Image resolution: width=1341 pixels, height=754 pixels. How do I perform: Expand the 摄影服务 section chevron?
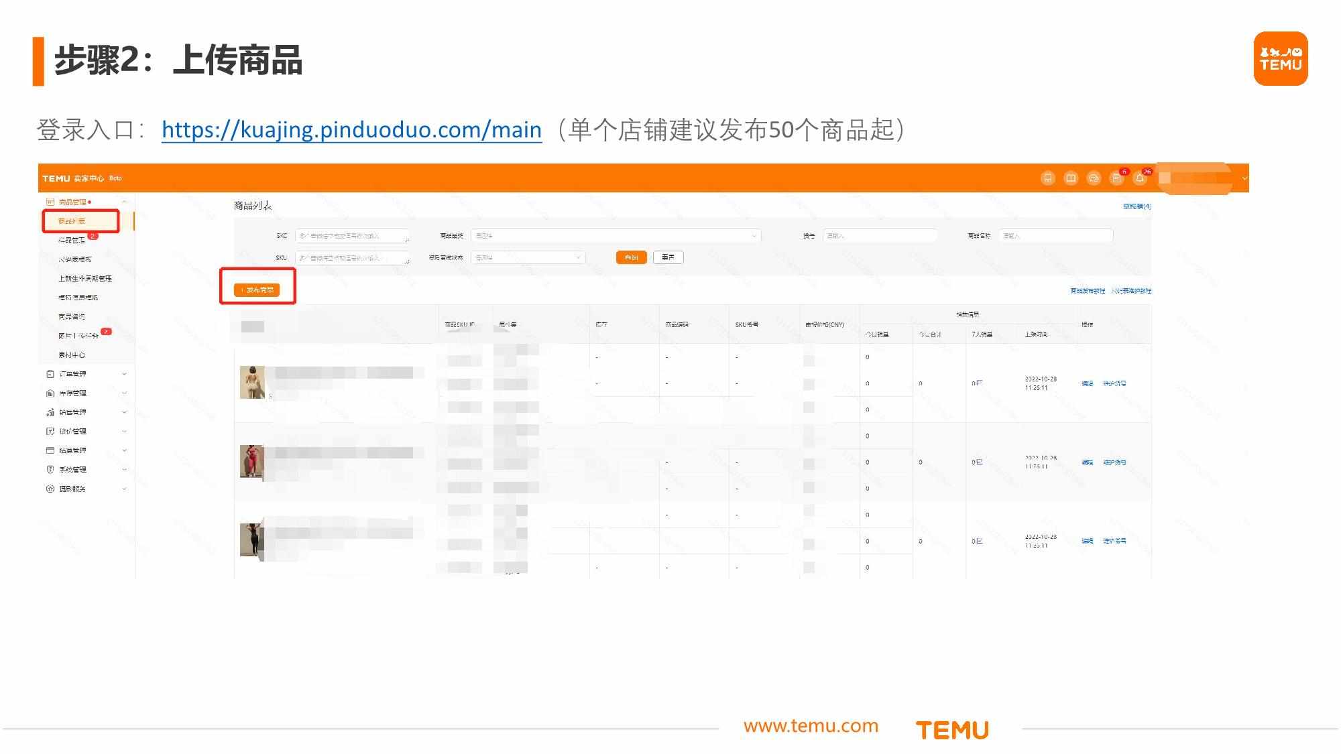pyautogui.click(x=124, y=489)
